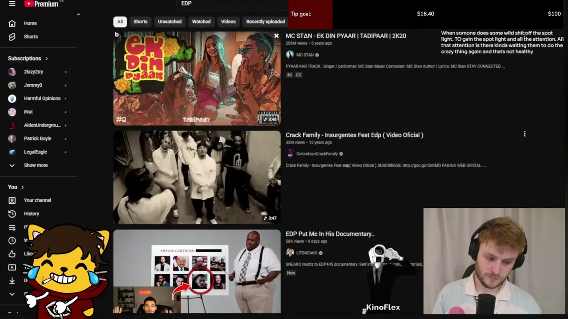Image resolution: width=568 pixels, height=319 pixels.
Task: Visit the ColombianCrackFamily channel name
Action: click(x=317, y=154)
